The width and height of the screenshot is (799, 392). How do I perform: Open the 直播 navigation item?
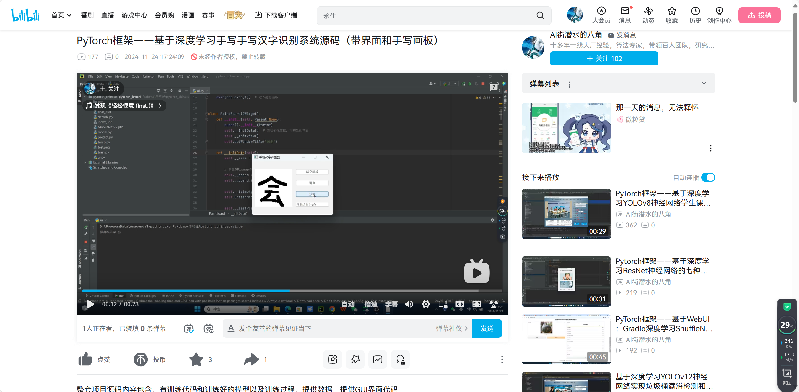click(x=108, y=15)
